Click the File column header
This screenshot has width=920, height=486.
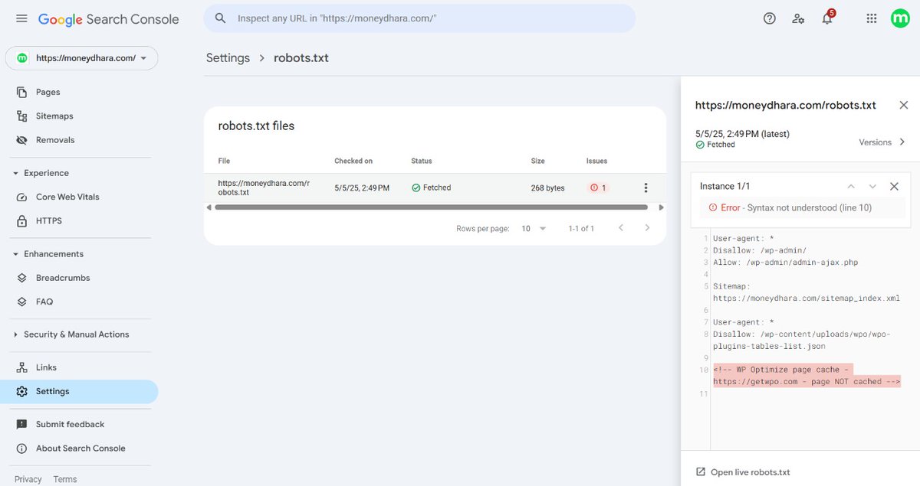click(224, 161)
